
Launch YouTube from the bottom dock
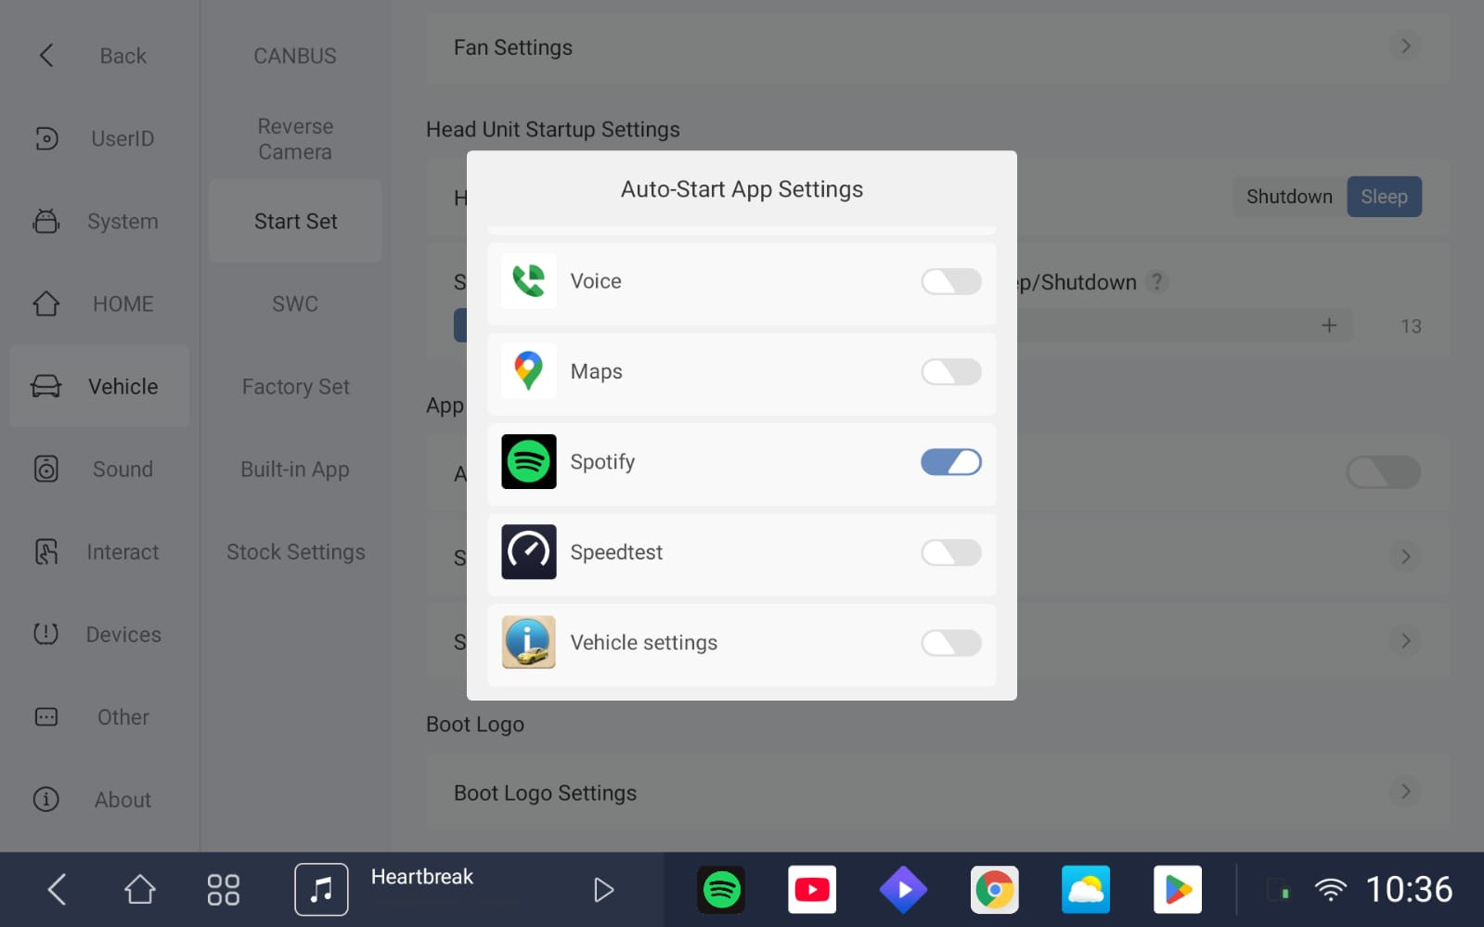812,890
